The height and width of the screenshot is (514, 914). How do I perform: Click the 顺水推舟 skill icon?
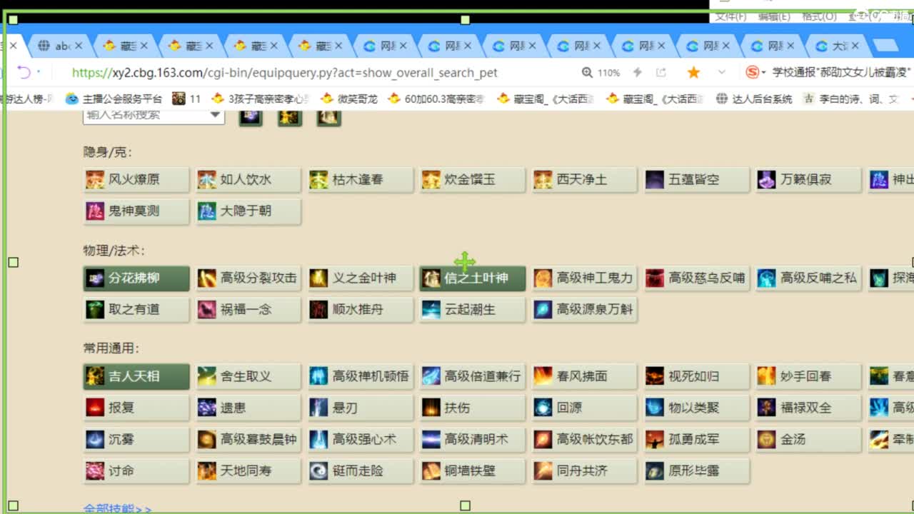tap(318, 310)
